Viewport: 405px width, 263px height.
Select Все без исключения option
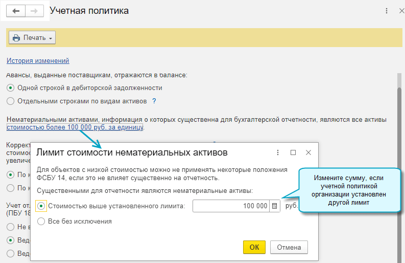42,222
